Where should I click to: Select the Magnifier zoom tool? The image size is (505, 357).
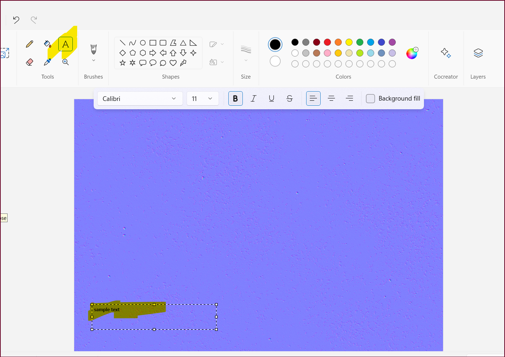coord(66,62)
